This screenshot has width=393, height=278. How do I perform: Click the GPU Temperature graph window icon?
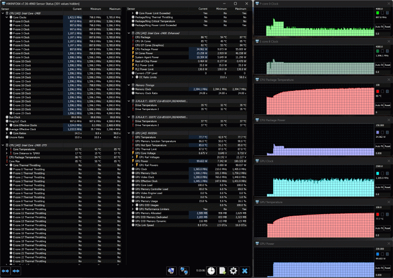pyautogui.click(x=257, y=202)
